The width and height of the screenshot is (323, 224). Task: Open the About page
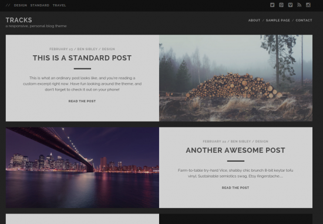coord(254,21)
